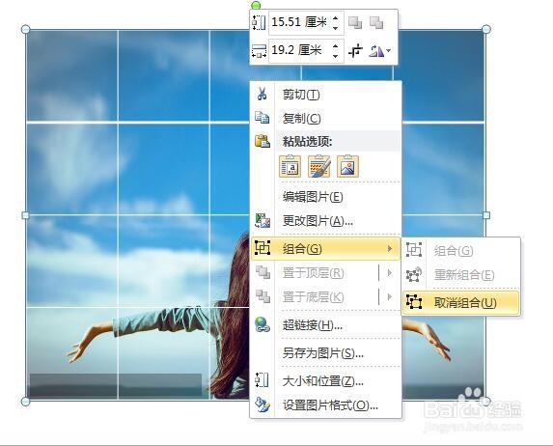
Task: Choose 更改图片(A)... menu entry
Action: point(326,221)
